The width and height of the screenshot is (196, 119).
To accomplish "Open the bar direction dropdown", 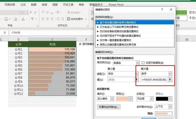I will [x=170, y=107].
